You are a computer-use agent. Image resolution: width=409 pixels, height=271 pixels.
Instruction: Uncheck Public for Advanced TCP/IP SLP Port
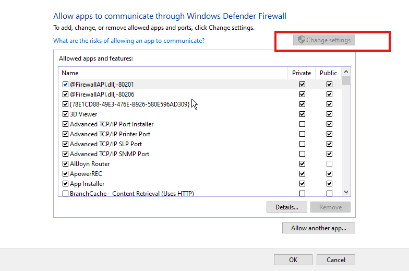pyautogui.click(x=329, y=144)
